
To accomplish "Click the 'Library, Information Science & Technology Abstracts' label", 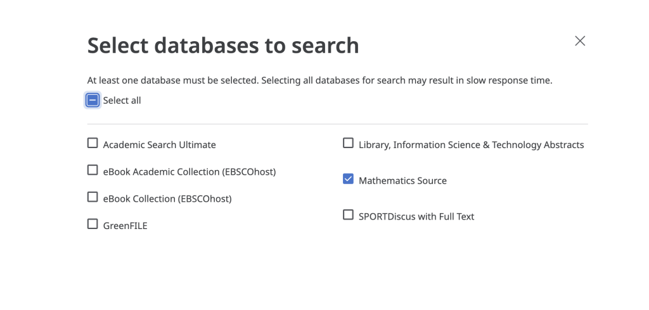I will point(471,145).
